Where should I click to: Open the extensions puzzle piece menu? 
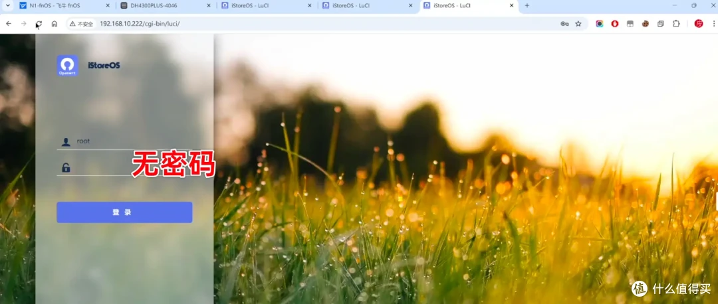click(676, 24)
